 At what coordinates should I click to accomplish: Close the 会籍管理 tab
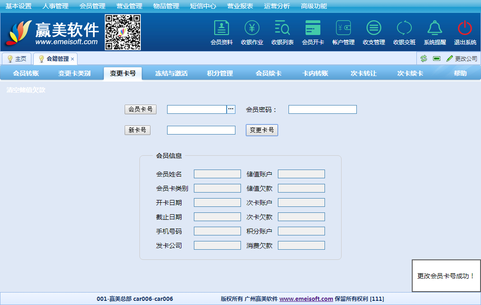pos(72,59)
